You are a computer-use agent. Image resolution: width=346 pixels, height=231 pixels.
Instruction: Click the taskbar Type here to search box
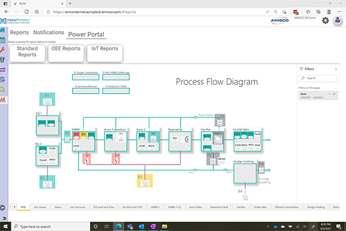[x=51, y=226]
